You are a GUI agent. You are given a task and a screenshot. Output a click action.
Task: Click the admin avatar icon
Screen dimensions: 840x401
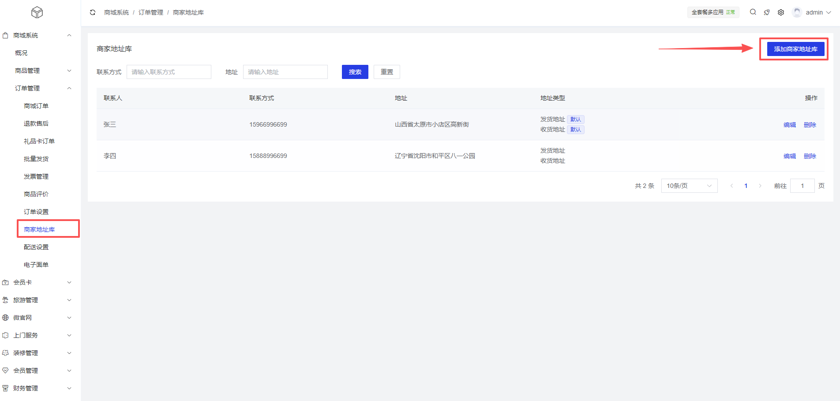point(797,12)
